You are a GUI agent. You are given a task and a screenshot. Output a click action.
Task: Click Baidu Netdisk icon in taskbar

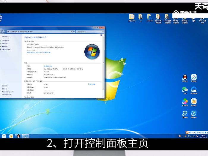pos(4,136)
